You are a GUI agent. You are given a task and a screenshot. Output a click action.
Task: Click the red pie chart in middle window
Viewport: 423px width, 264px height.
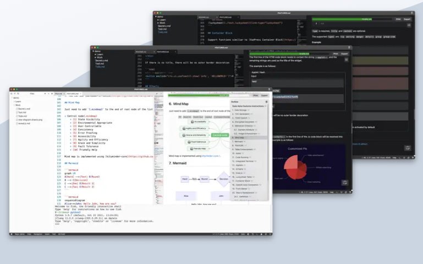(295, 167)
